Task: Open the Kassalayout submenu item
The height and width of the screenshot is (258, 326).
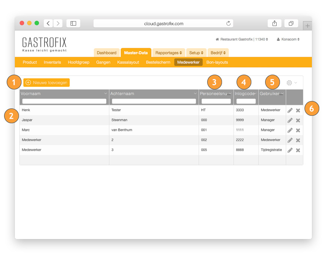Action: point(128,62)
